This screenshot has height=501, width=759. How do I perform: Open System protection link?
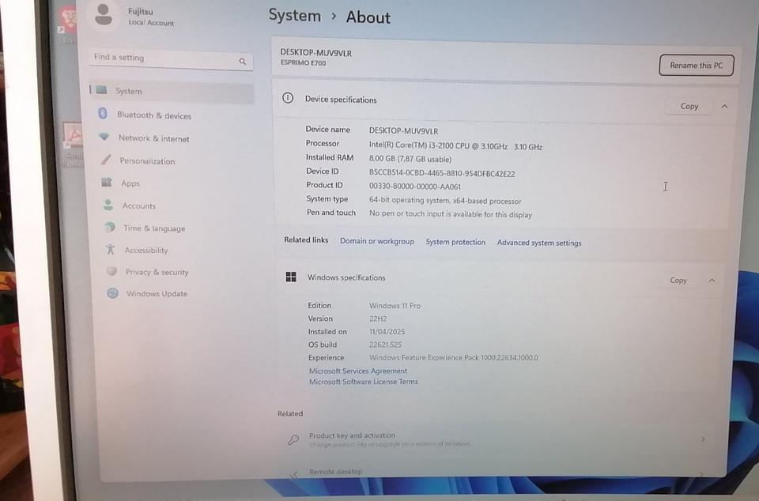click(x=455, y=242)
